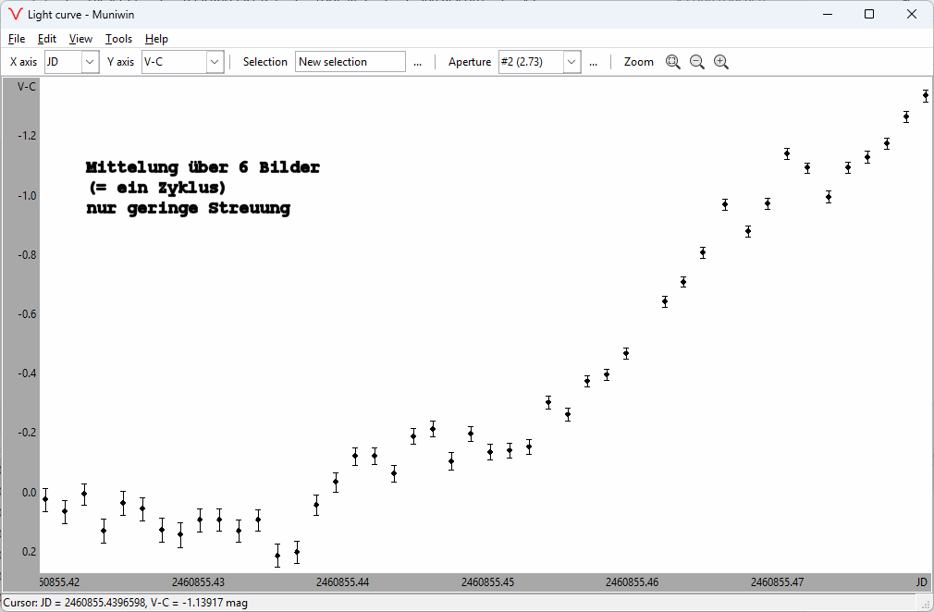Image resolution: width=934 pixels, height=612 pixels.
Task: Expand the Aperture #2 (2.73) dropdown
Action: 571,62
